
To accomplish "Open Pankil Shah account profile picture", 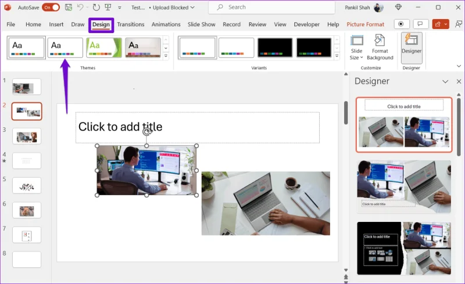I will click(x=378, y=8).
